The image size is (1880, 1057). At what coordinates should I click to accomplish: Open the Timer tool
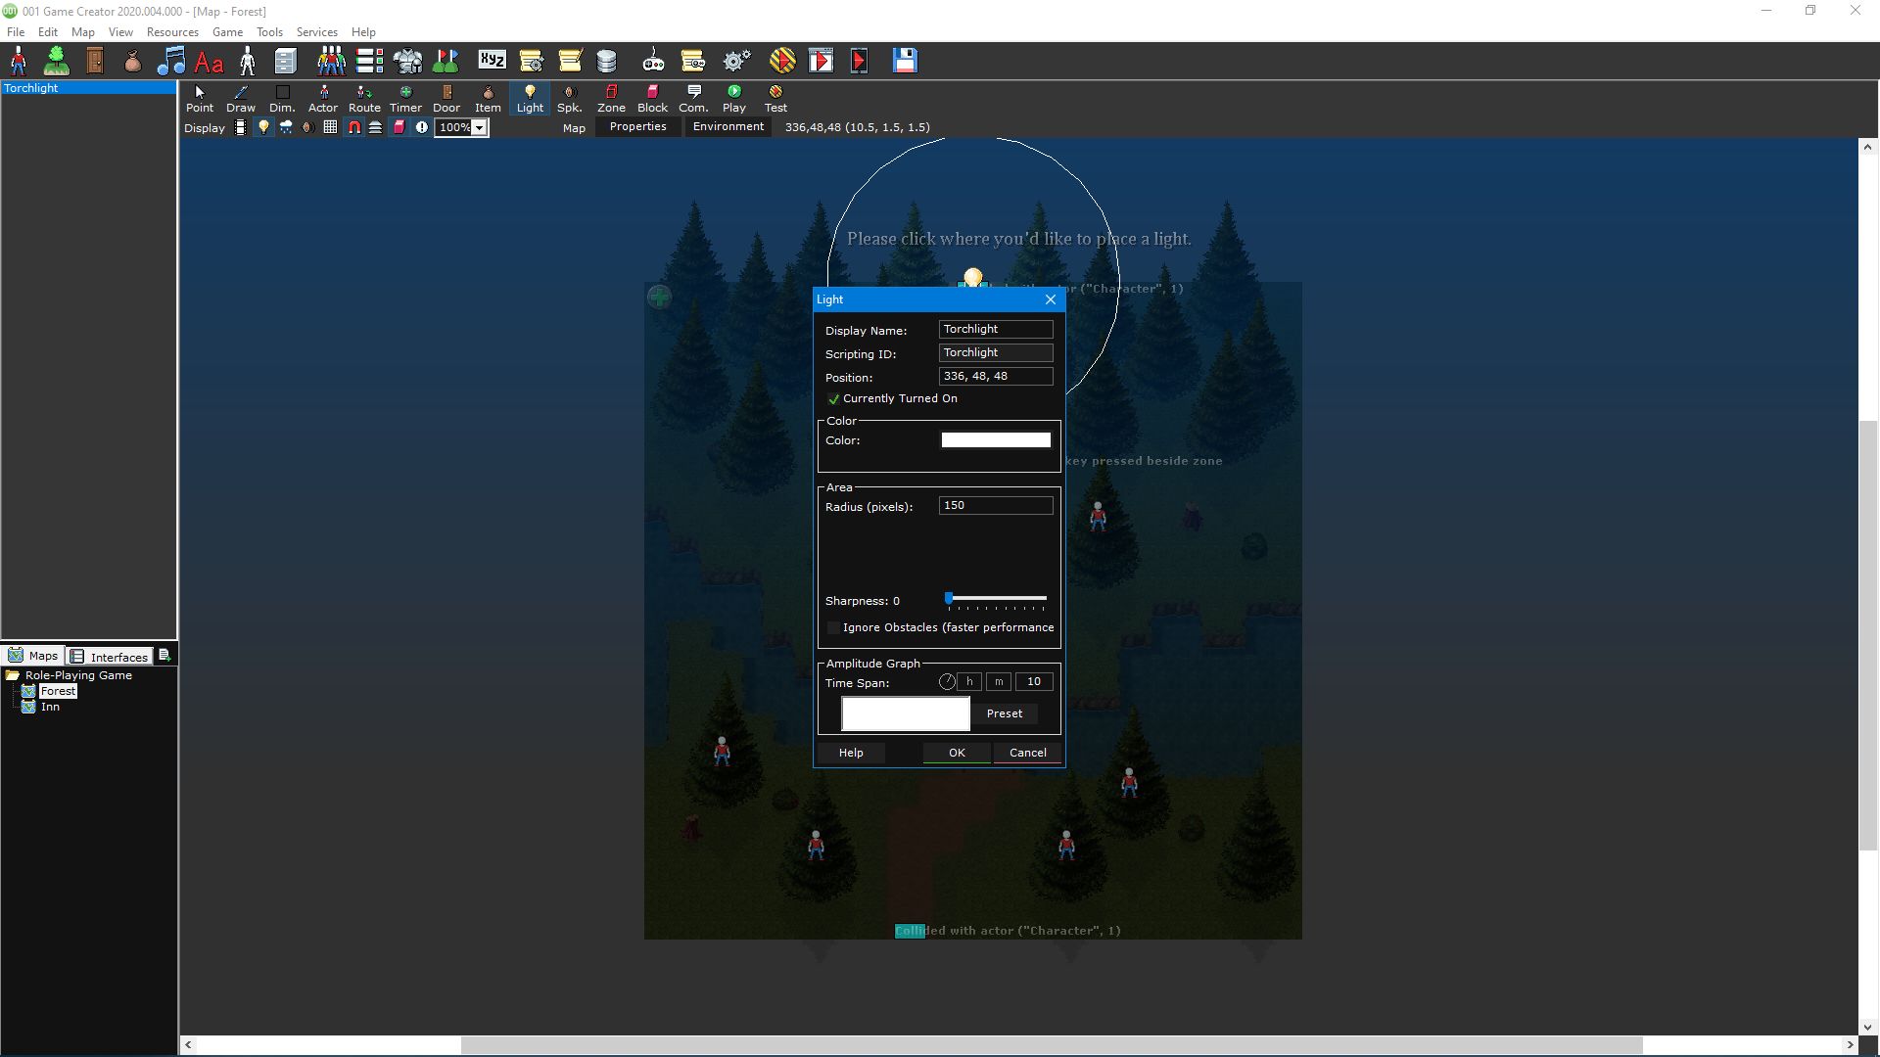[x=405, y=99]
